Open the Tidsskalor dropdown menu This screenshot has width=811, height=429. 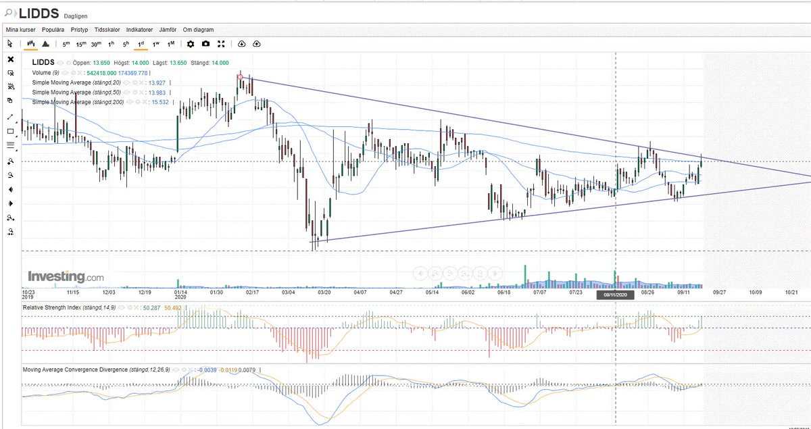pos(107,30)
